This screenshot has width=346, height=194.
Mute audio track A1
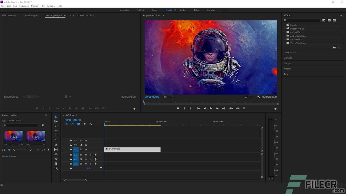86,155
